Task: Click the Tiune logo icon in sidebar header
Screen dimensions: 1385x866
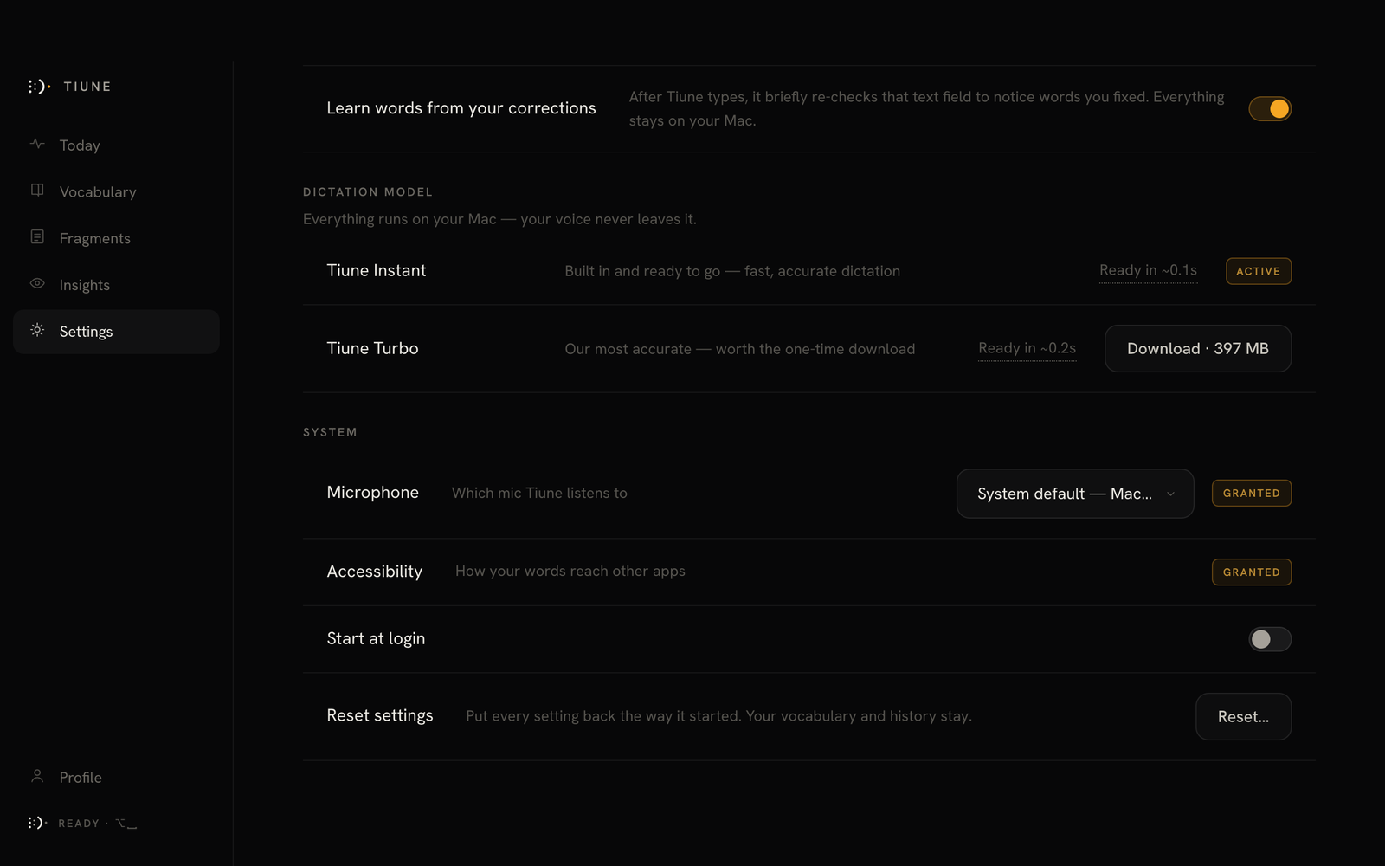Action: click(38, 87)
